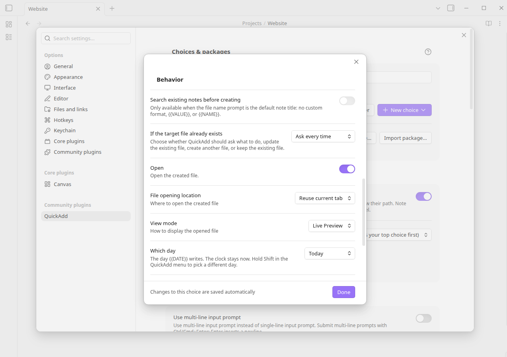Select QuickAdd in settings sidebar
This screenshot has width=507, height=357.
pyautogui.click(x=86, y=216)
